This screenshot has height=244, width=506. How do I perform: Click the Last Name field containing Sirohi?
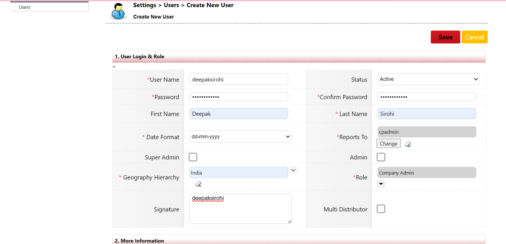pos(427,114)
